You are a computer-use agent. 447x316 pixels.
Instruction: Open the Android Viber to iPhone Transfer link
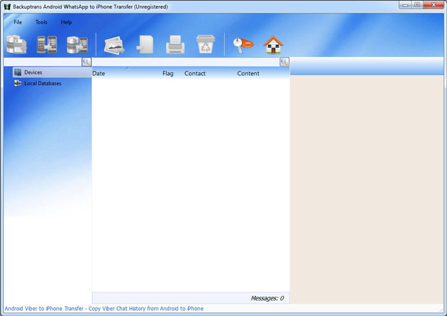tap(104, 309)
